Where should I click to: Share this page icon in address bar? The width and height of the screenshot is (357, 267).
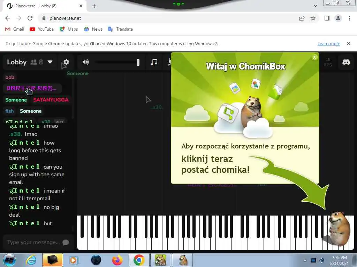point(302,18)
